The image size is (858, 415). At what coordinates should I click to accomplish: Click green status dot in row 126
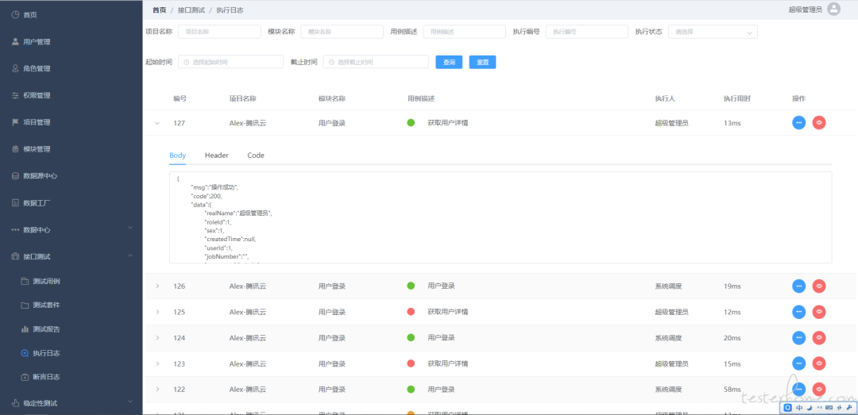[x=411, y=286]
